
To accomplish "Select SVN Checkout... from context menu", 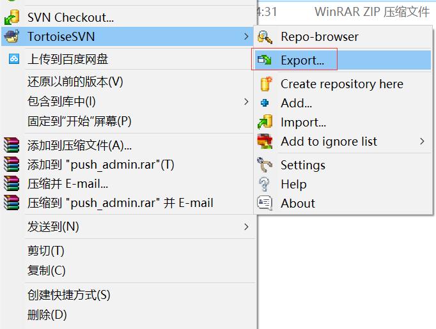I will pyautogui.click(x=70, y=18).
